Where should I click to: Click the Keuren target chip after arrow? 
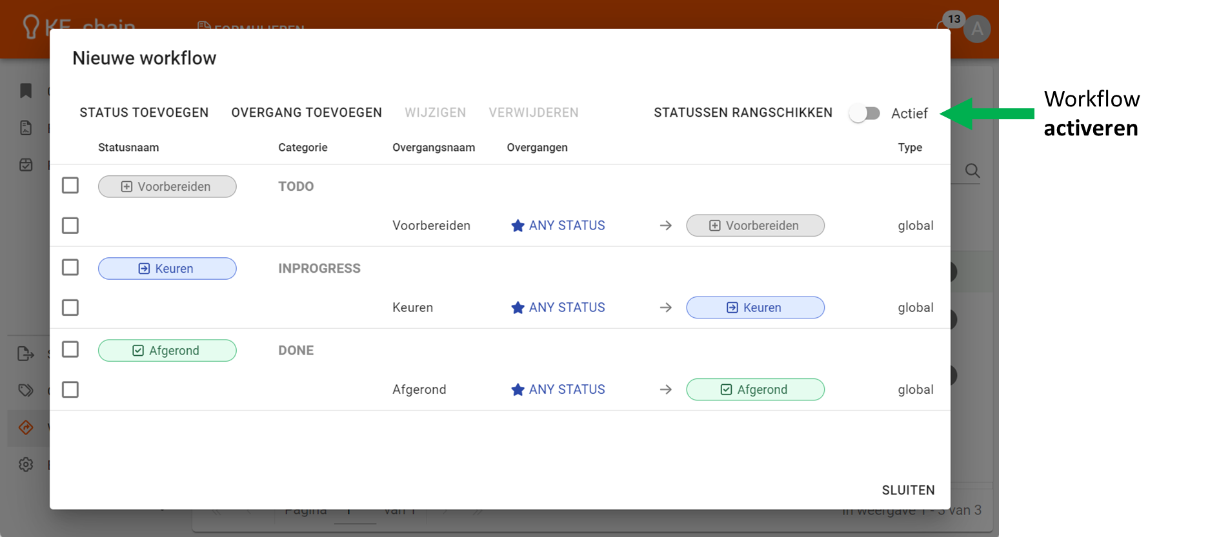click(x=755, y=308)
